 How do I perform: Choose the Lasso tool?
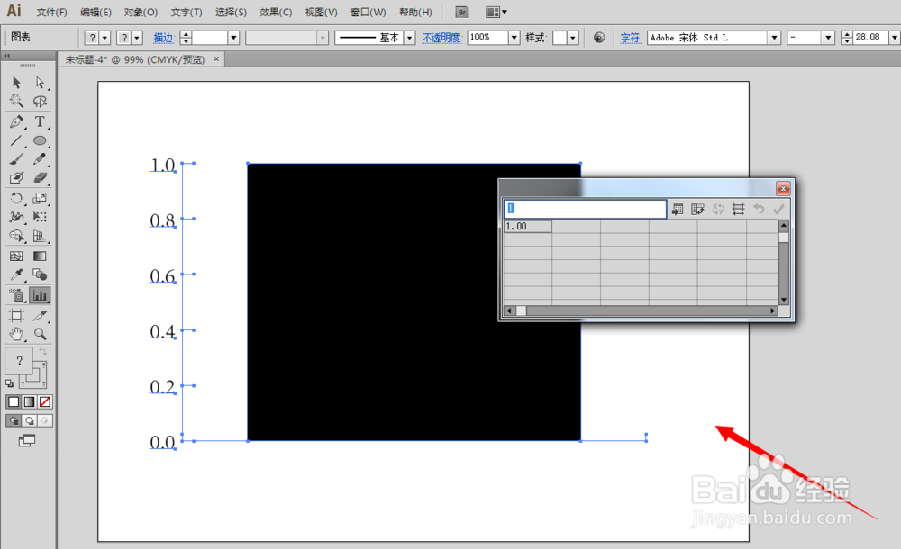coord(40,102)
